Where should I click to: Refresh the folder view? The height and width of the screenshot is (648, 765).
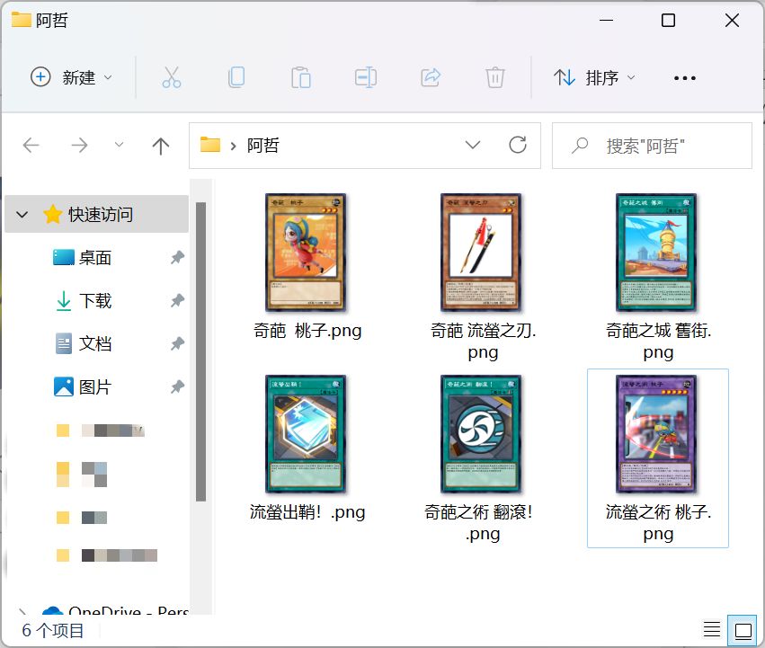[518, 145]
